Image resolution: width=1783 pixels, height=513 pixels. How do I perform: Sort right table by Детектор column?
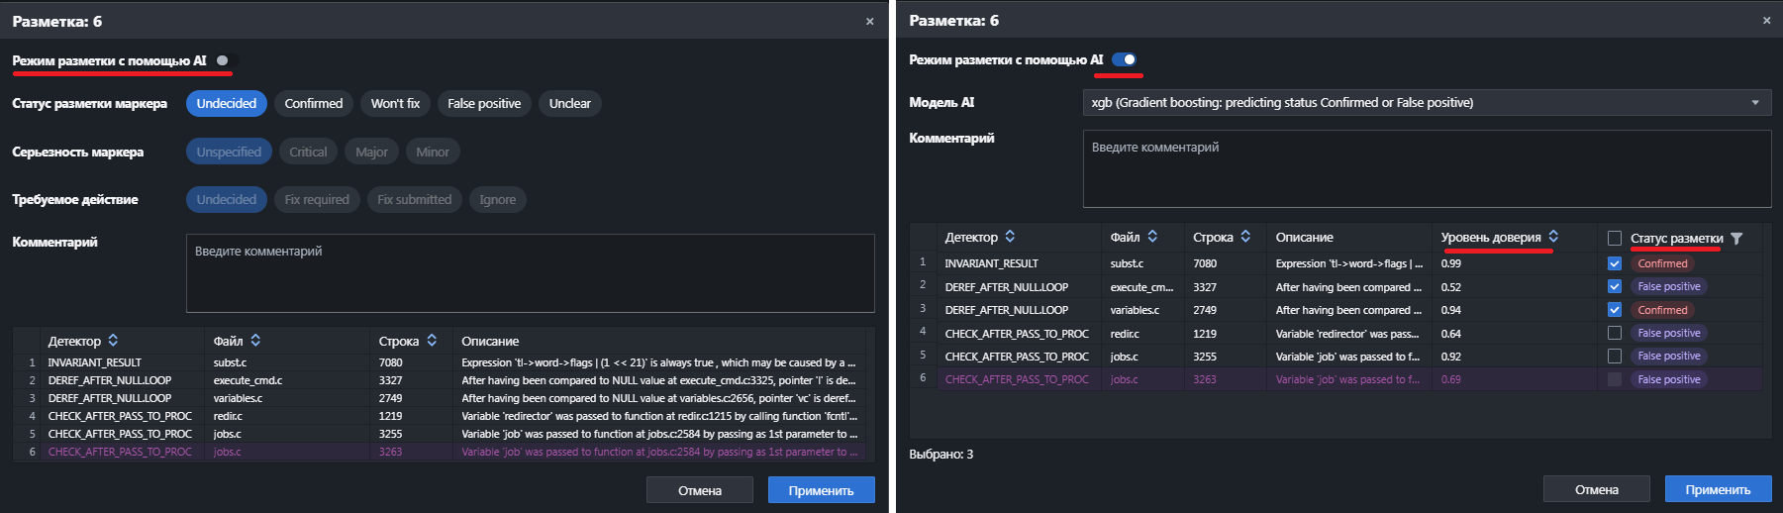pyautogui.click(x=1010, y=237)
